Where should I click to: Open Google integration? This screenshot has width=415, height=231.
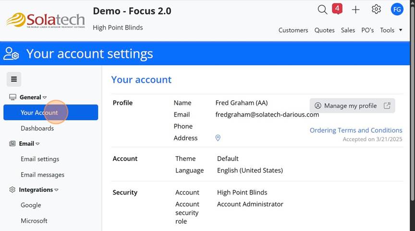tap(31, 205)
